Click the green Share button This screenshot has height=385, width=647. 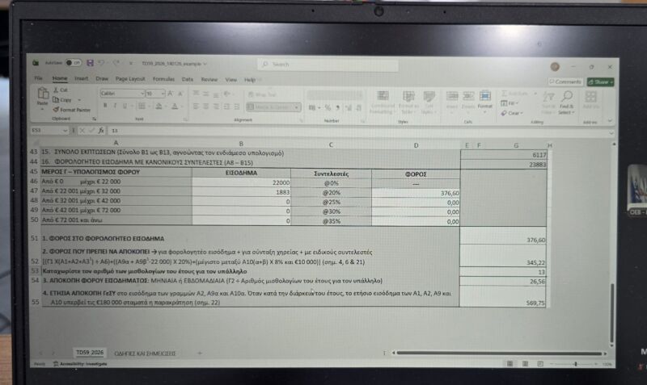pos(600,82)
